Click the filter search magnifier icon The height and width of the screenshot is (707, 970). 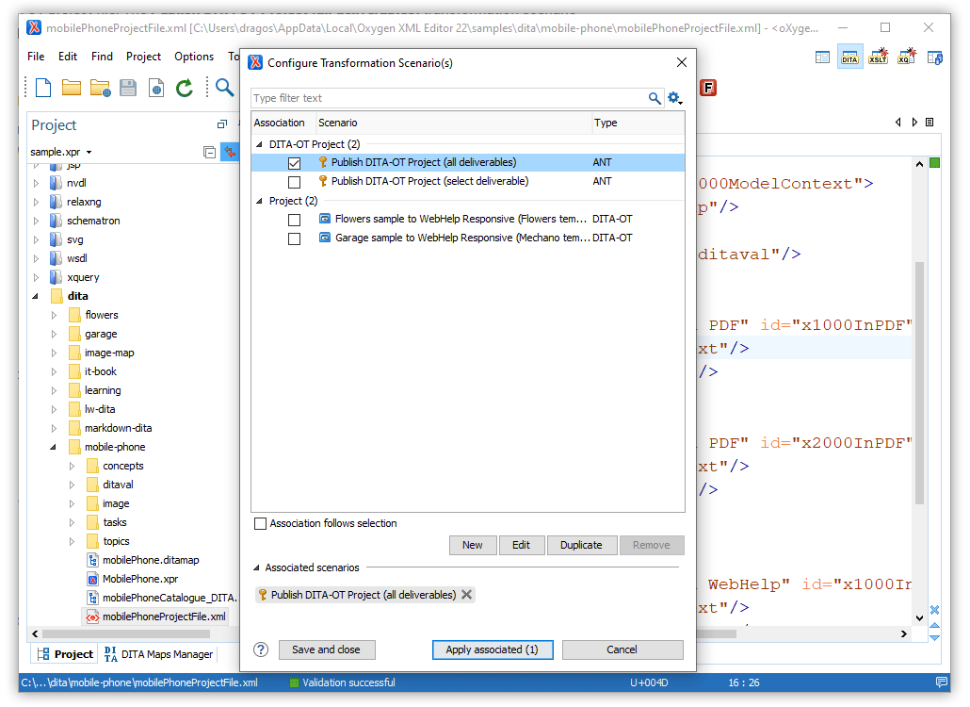click(x=654, y=98)
